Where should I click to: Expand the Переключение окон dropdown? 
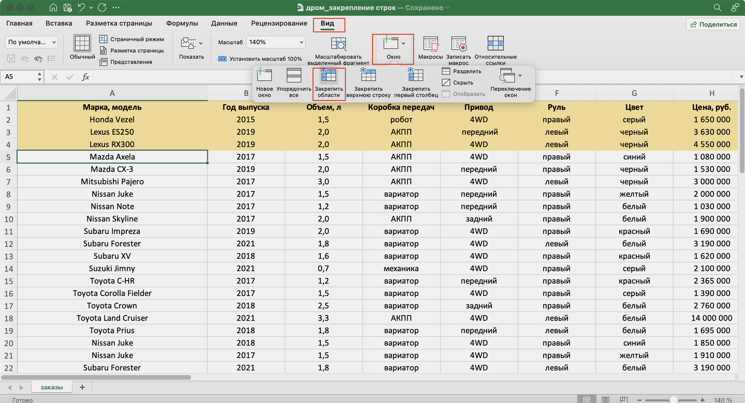tap(520, 75)
